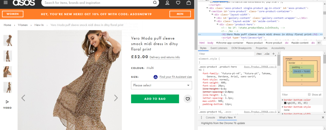Click the Styles Filter input
Viewport: 326px width, 130px height.
(227, 54)
